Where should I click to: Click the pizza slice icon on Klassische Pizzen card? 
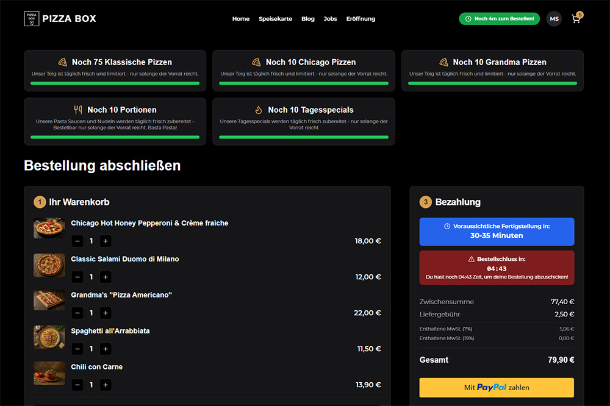(63, 62)
